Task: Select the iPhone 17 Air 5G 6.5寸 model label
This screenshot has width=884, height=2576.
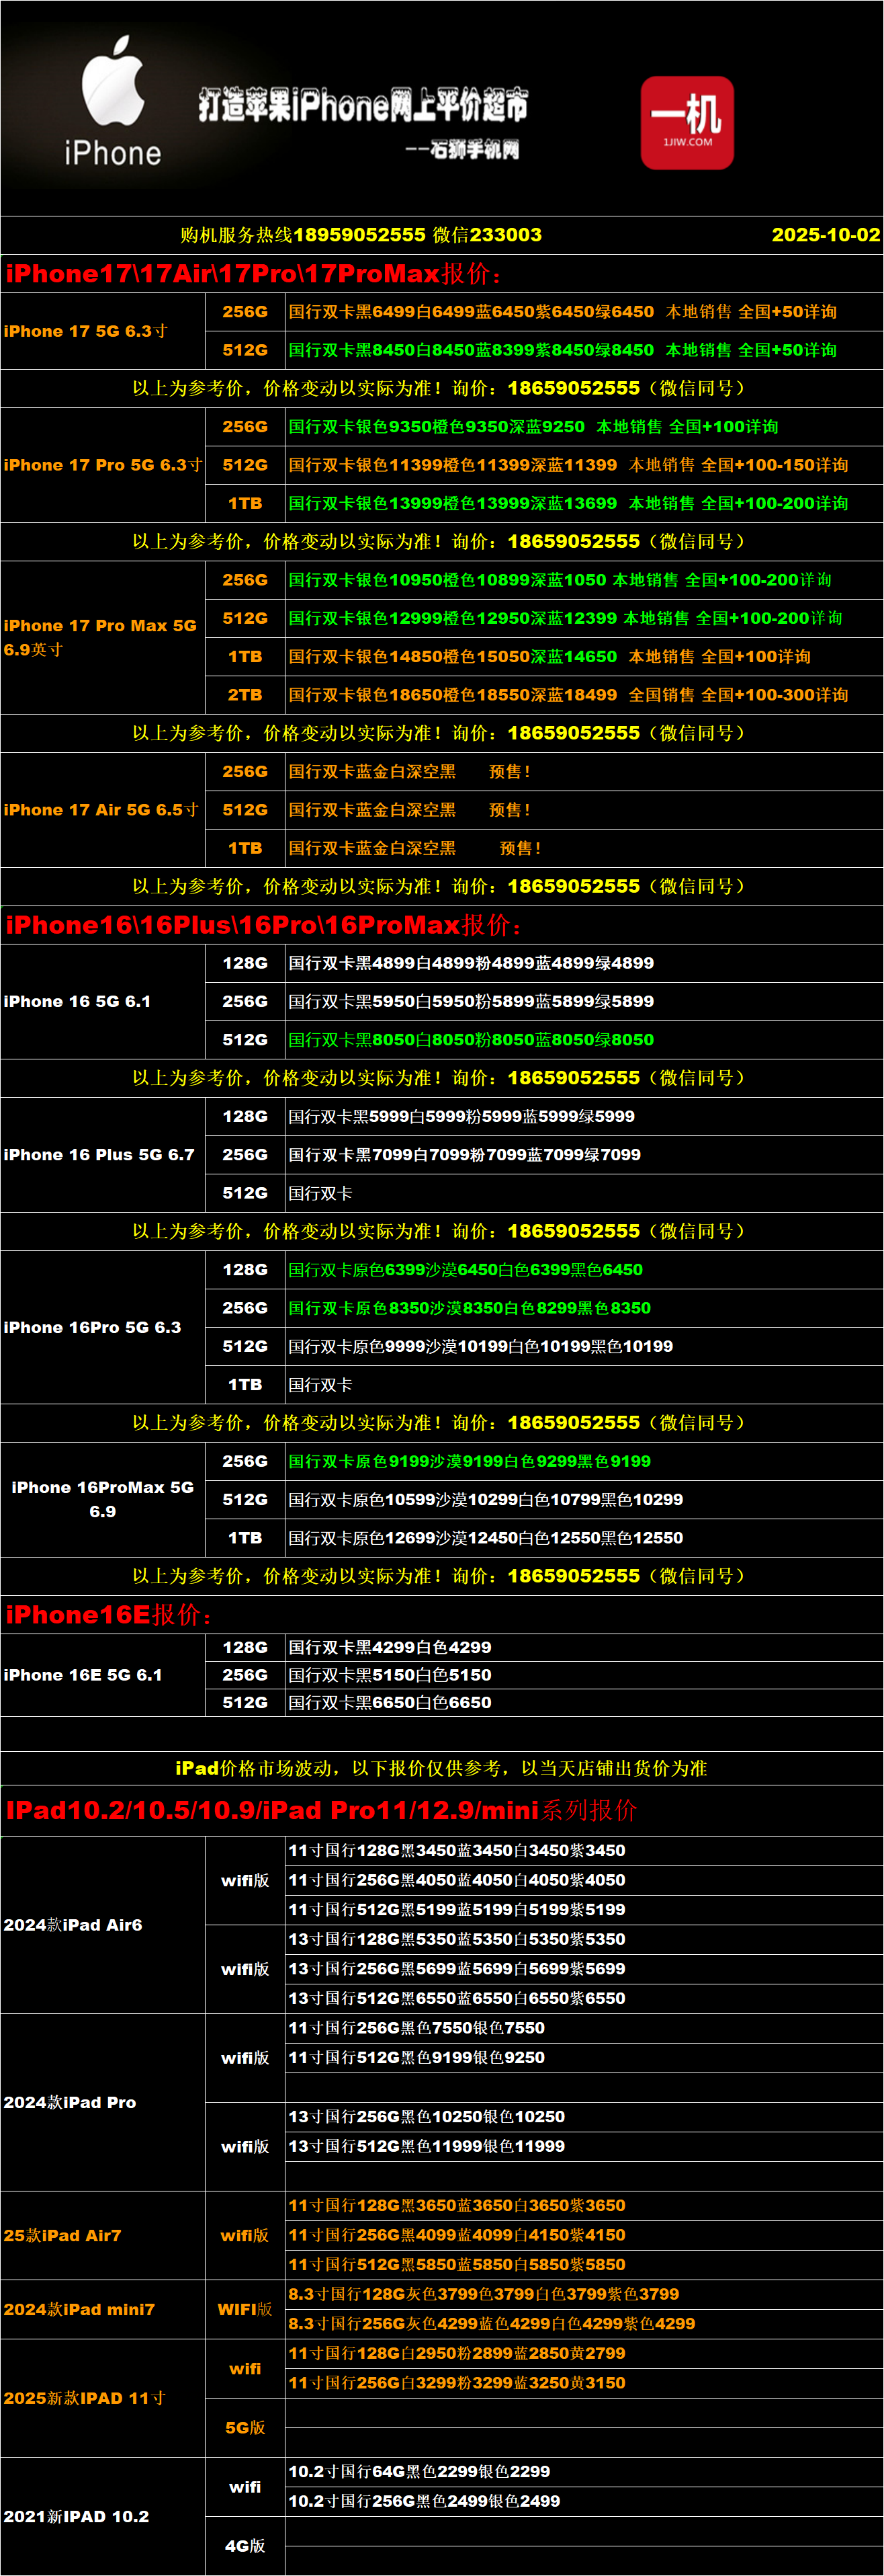Action: (x=101, y=810)
